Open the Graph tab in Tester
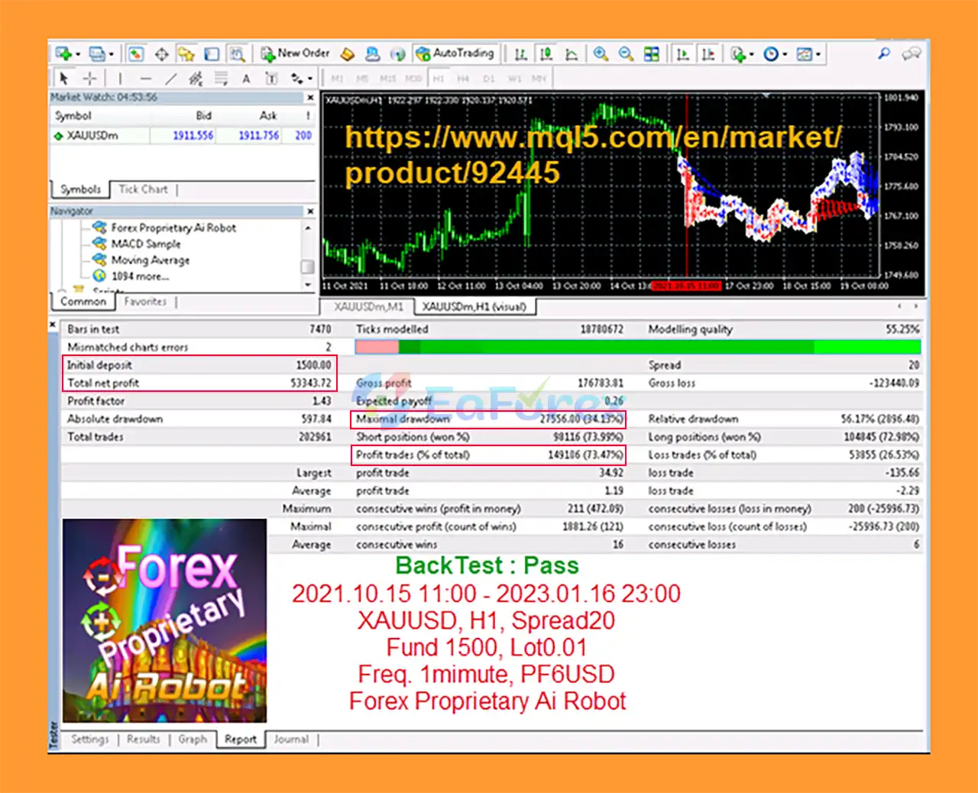Screen dimensions: 978x793 (193, 739)
